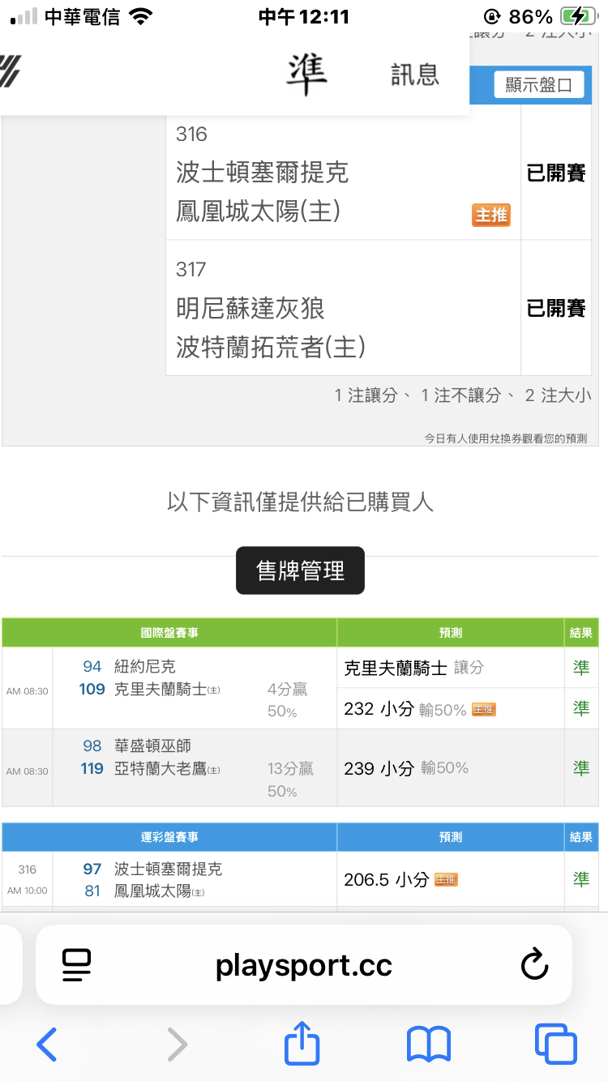Image resolution: width=608 pixels, height=1081 pixels.
Task: Tap the 國際盤賽事 table header
Action: [x=169, y=633]
